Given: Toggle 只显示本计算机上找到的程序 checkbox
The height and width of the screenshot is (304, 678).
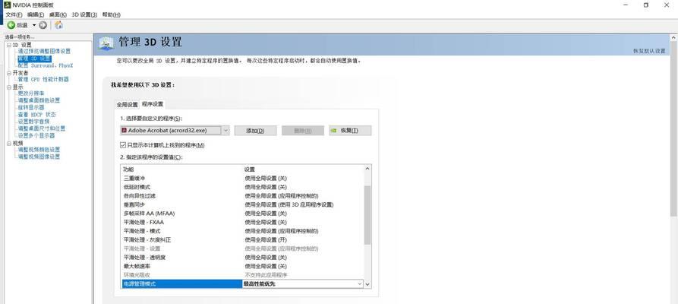Looking at the screenshot, I should point(123,145).
